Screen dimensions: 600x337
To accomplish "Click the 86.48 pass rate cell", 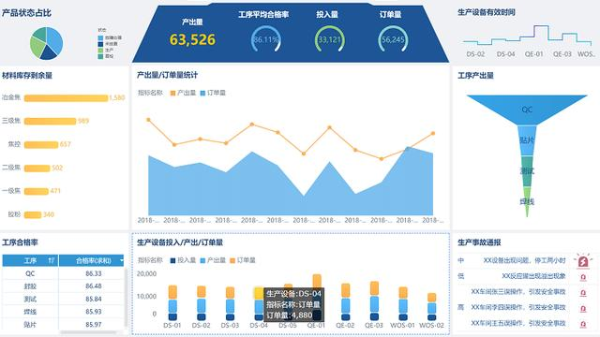I will [x=94, y=286].
